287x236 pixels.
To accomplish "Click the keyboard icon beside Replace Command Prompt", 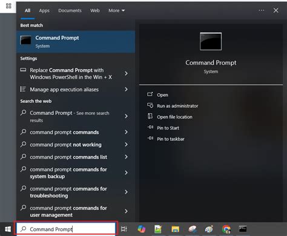I will point(23,70).
